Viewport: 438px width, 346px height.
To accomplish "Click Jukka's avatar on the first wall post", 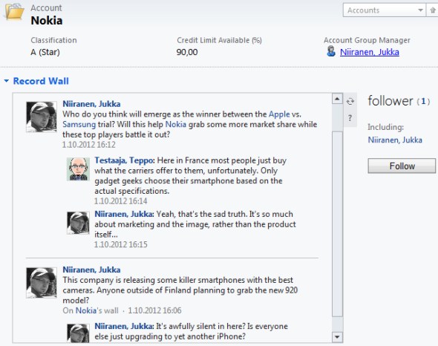I will click(42, 117).
